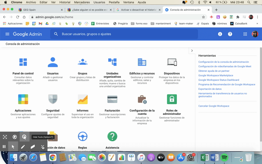Open the Entrevistes bookmark
Viewport: 262px width, 164px height.
(100, 24)
